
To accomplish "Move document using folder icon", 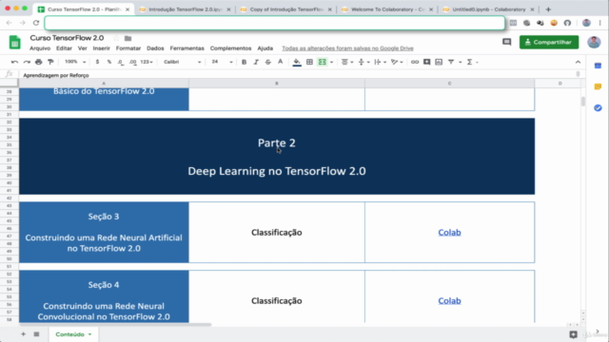I will tap(128, 38).
